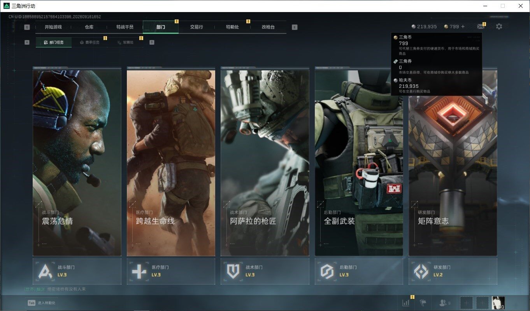530x311 pixels.
Task: Click the 研发部门 LV.2 button
Action: [x=453, y=271]
